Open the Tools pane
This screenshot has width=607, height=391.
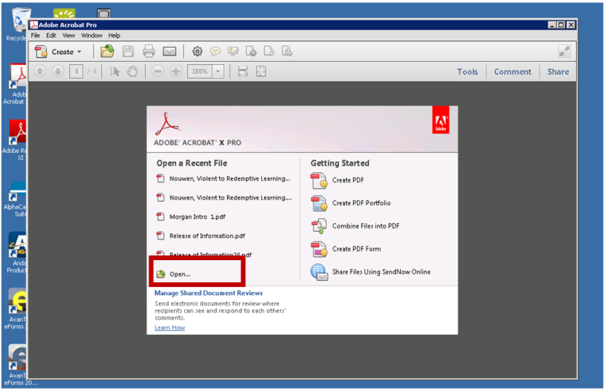pyautogui.click(x=467, y=71)
